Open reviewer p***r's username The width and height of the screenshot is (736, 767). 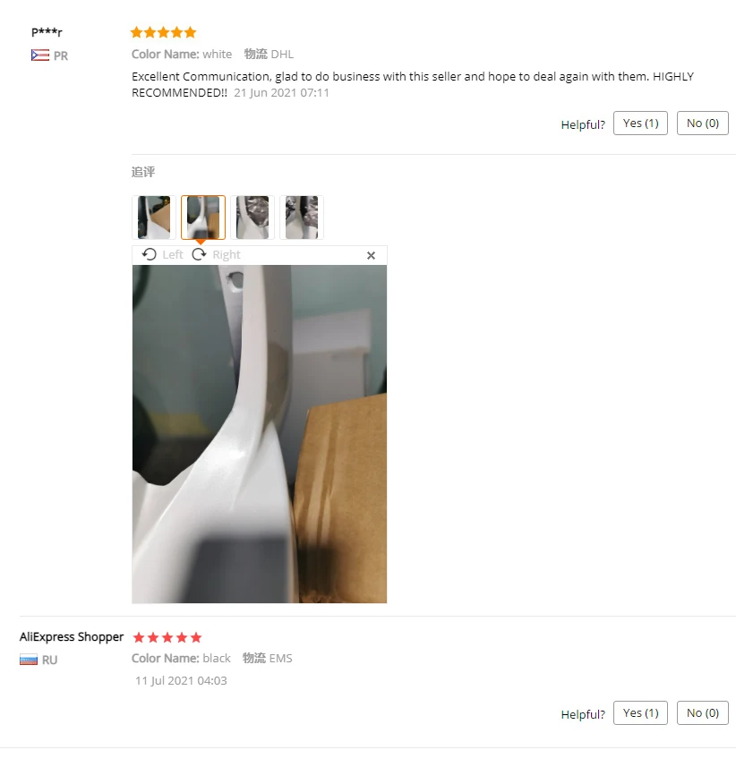[x=47, y=32]
